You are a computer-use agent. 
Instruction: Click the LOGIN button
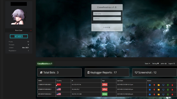(107, 27)
